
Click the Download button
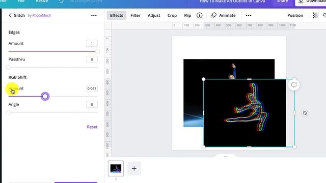(311, 2)
